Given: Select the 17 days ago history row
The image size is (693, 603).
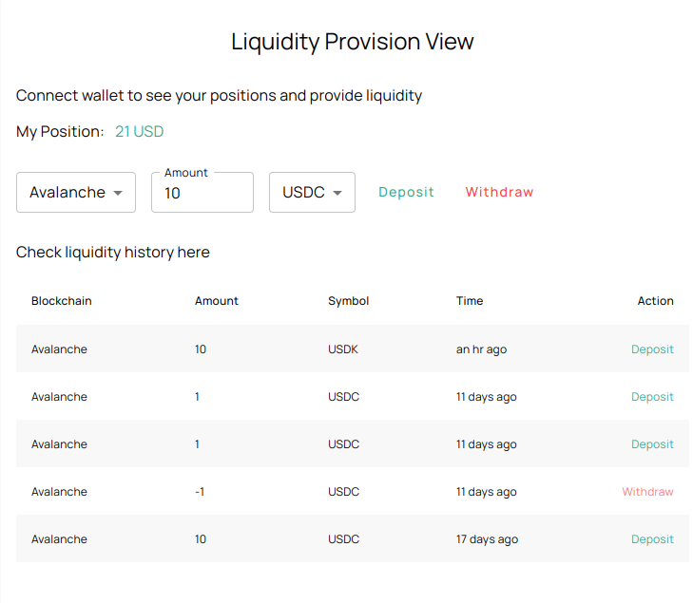Looking at the screenshot, I should (352, 539).
